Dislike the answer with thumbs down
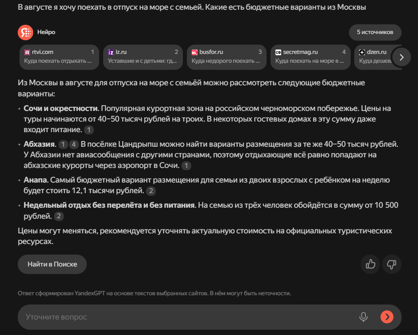The width and height of the screenshot is (418, 335). pyautogui.click(x=392, y=264)
